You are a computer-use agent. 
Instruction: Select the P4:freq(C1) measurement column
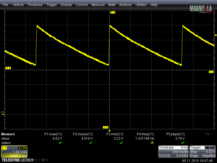[145, 134]
